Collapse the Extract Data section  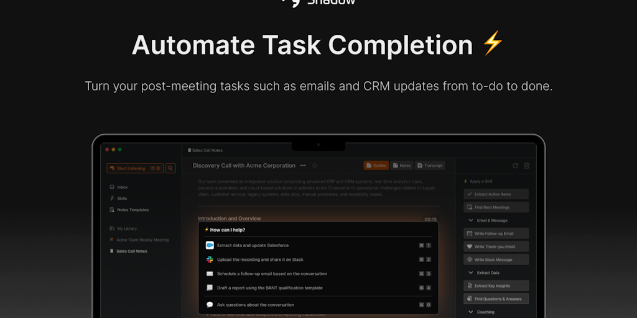471,273
